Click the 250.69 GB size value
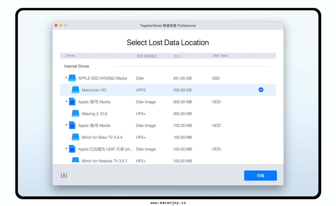Screen dimensions: 336x206 183,90
